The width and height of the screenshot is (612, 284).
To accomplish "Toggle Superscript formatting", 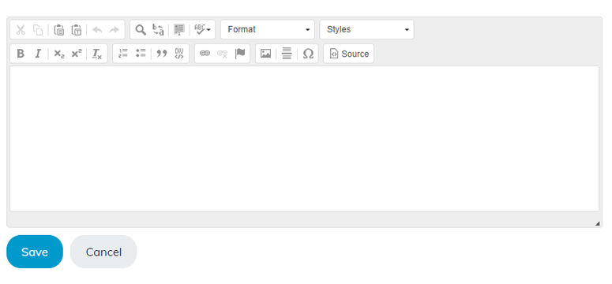I will 76,54.
